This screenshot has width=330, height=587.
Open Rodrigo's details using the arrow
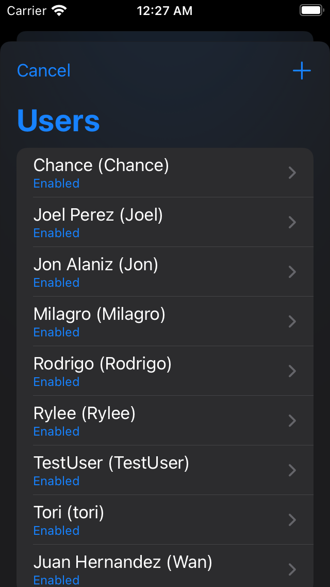click(x=292, y=371)
